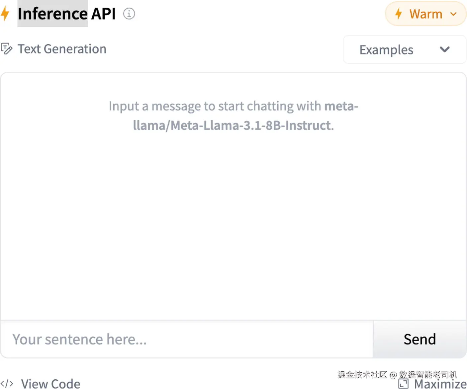Open the View Code link
The image size is (467, 389).
point(50,384)
